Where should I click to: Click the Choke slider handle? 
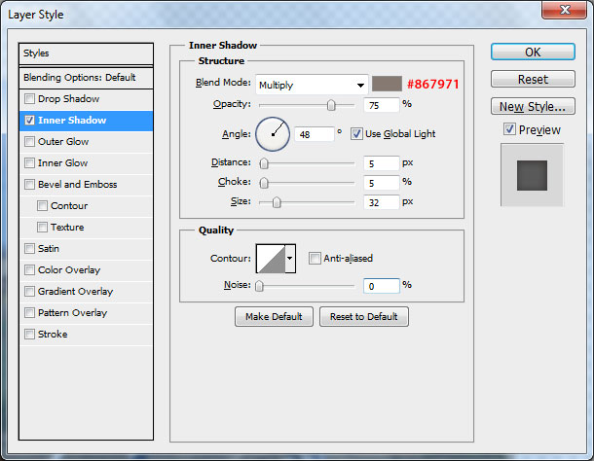(x=264, y=183)
